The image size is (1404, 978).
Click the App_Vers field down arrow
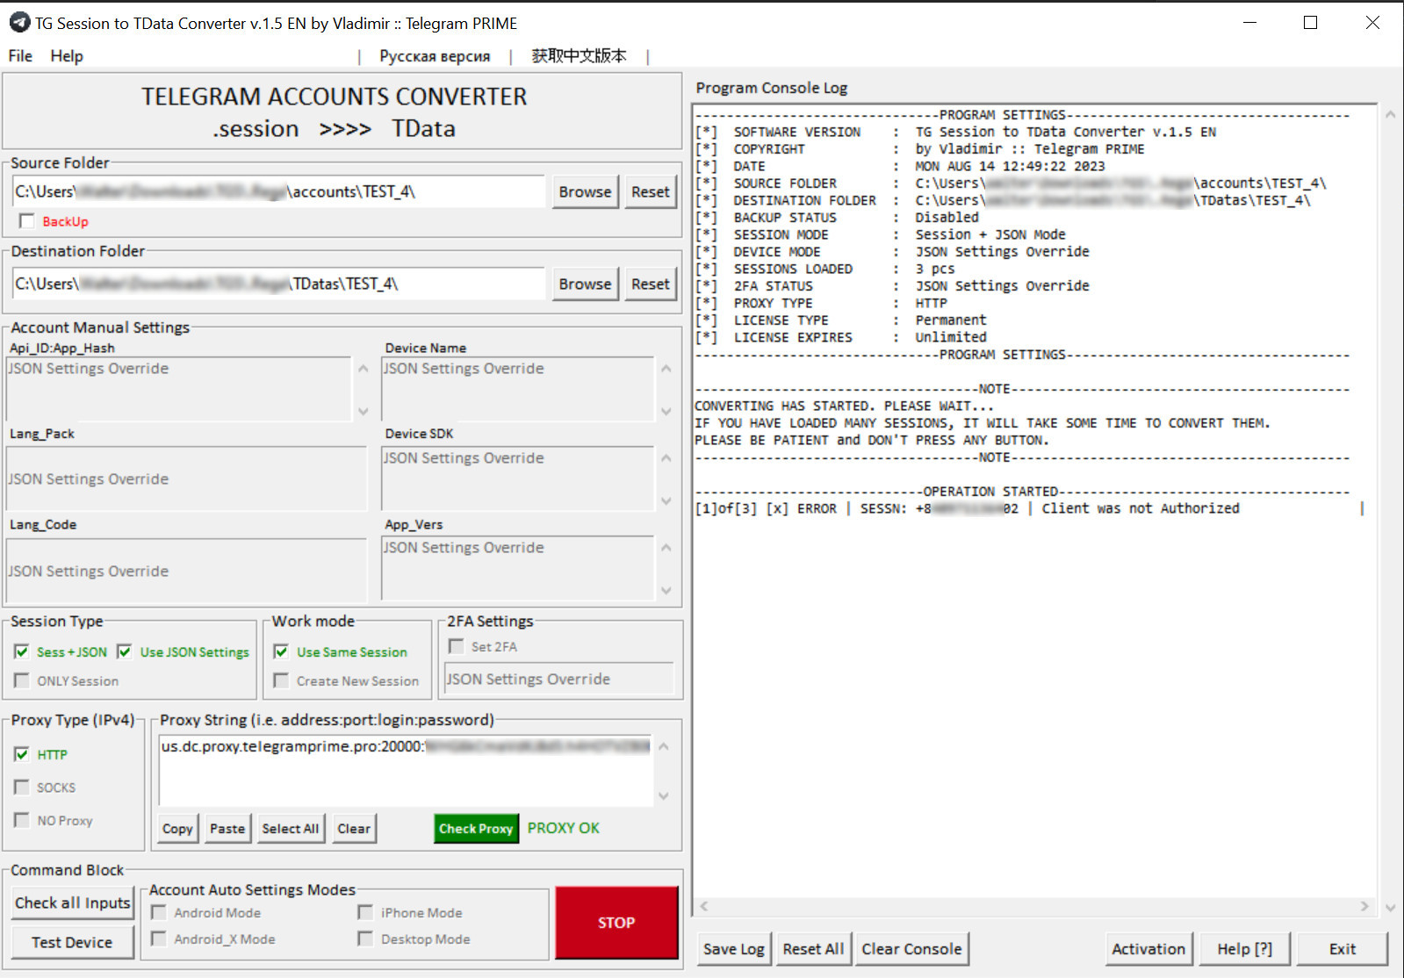(x=666, y=590)
